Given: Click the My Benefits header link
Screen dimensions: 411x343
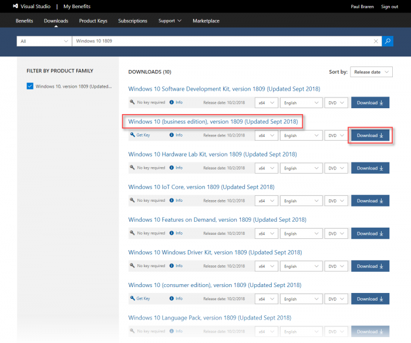Looking at the screenshot, I should point(77,6).
